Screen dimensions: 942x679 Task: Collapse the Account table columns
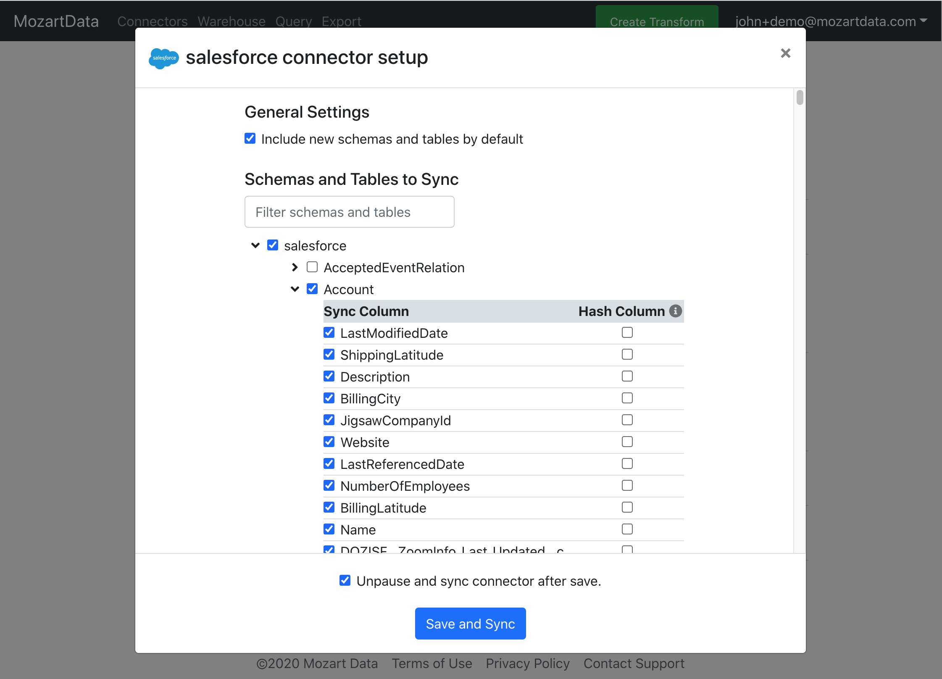pos(295,289)
